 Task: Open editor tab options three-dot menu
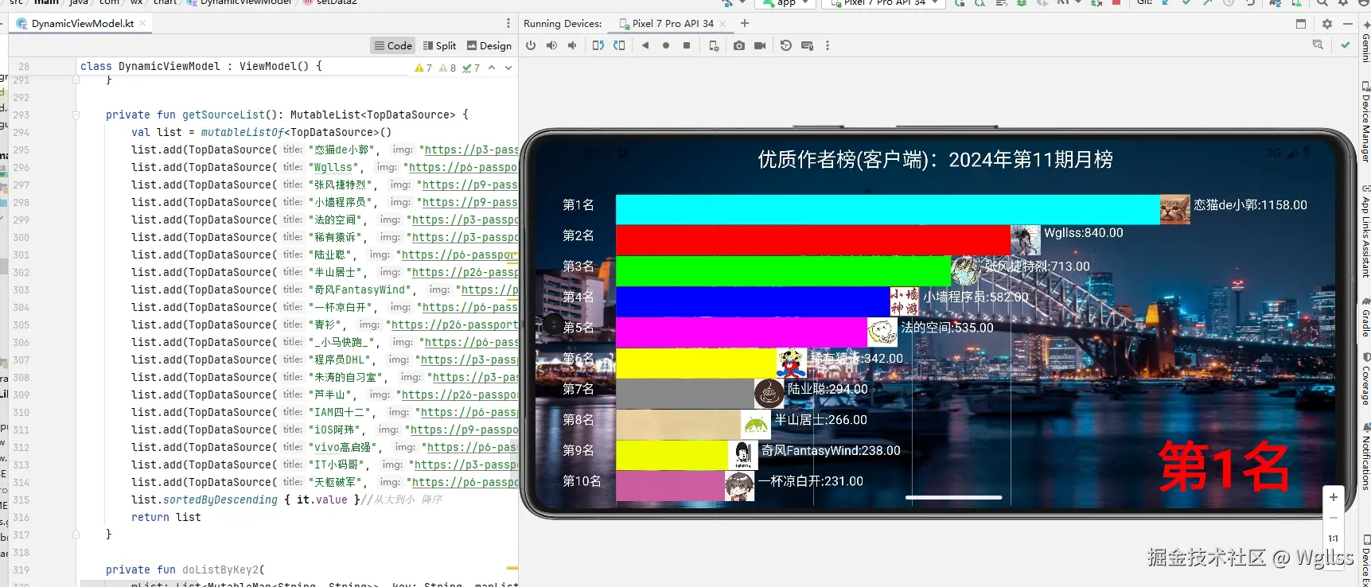[x=508, y=23]
